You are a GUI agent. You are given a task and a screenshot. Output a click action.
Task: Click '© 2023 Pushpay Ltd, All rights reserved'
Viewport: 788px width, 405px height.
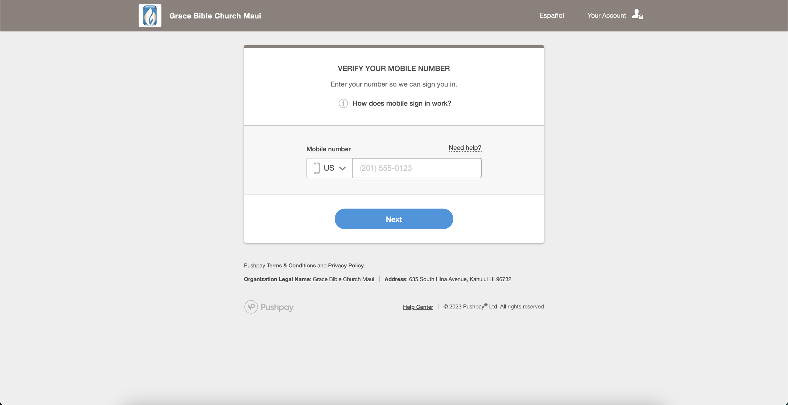click(x=493, y=306)
